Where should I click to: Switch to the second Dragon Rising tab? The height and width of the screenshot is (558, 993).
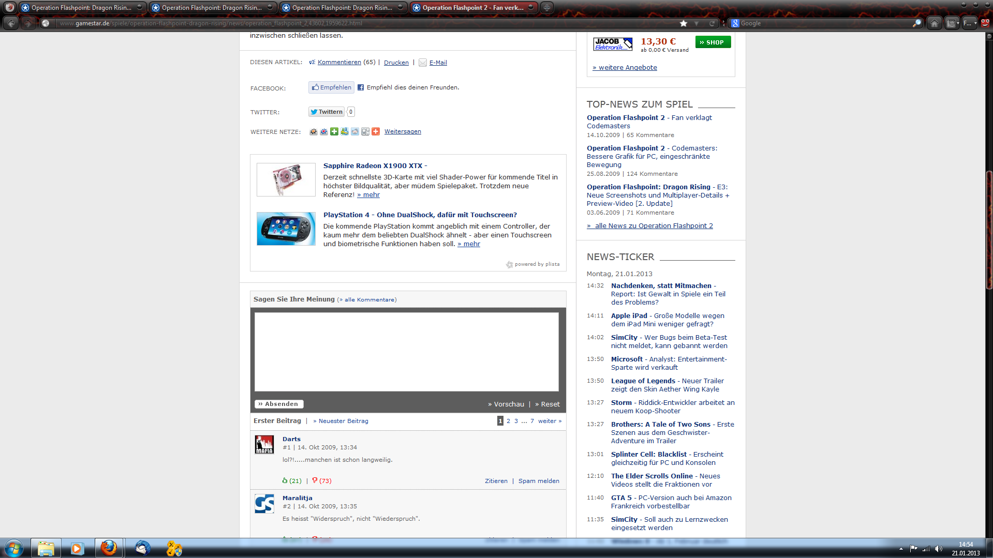point(212,8)
